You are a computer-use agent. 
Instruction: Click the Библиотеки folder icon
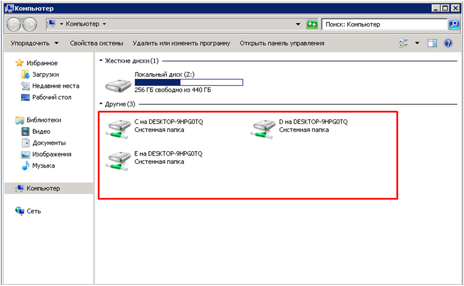coord(19,120)
